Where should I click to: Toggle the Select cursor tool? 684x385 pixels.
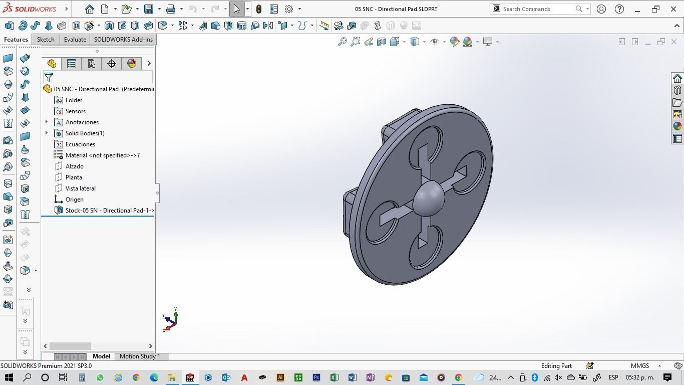236,9
